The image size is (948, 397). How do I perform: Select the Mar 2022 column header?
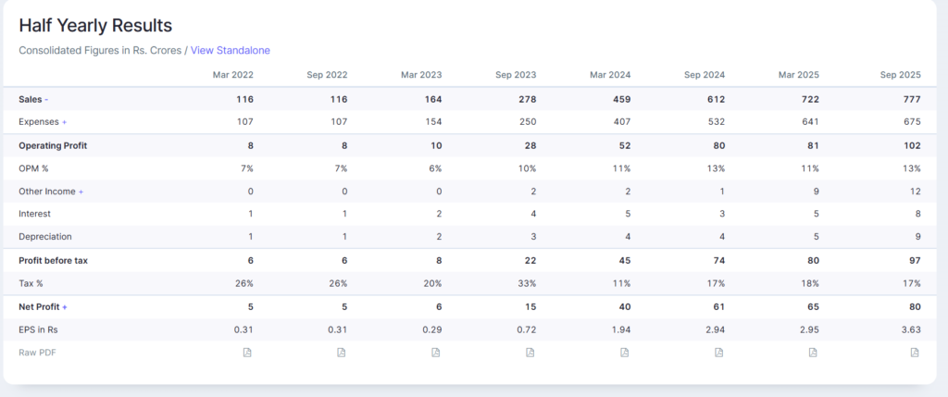232,75
